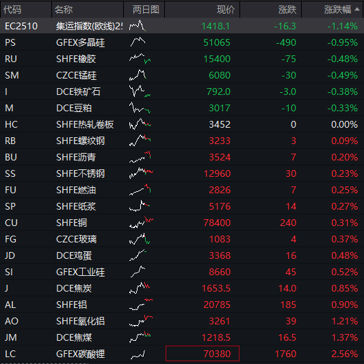Image resolution: width=364 pixels, height=364 pixels.
Task: Open the FU 燃油 sparkline chart
Action: (x=140, y=190)
